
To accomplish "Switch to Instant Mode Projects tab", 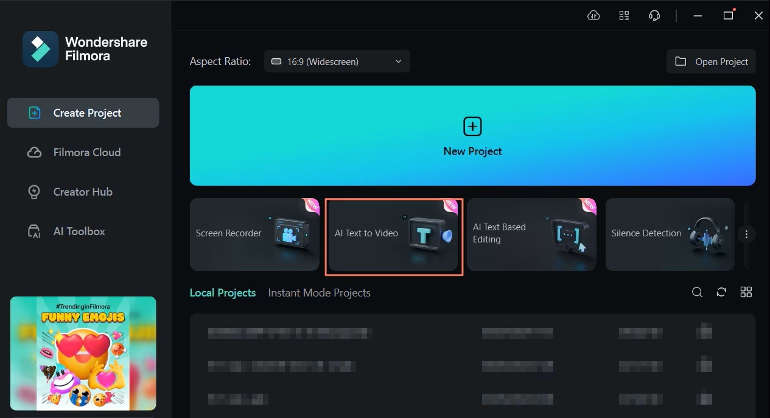I will (x=319, y=293).
